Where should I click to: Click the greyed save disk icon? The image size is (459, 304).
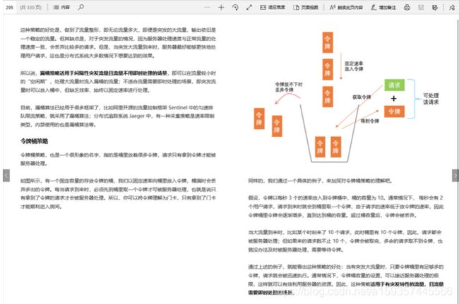[421, 7]
